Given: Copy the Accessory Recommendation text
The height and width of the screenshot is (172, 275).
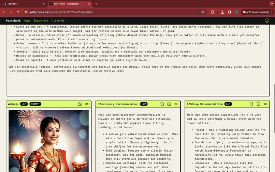Looking at the screenshot, I should (162, 104).
